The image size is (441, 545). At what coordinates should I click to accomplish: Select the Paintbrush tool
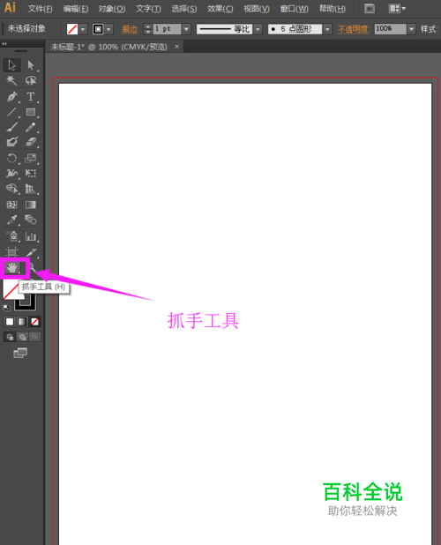tap(11, 127)
